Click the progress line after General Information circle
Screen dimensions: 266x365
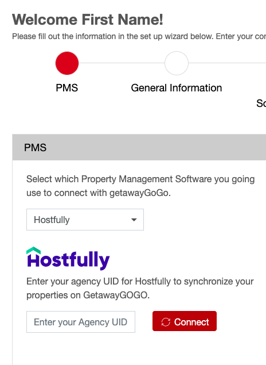pyautogui.click(x=227, y=63)
